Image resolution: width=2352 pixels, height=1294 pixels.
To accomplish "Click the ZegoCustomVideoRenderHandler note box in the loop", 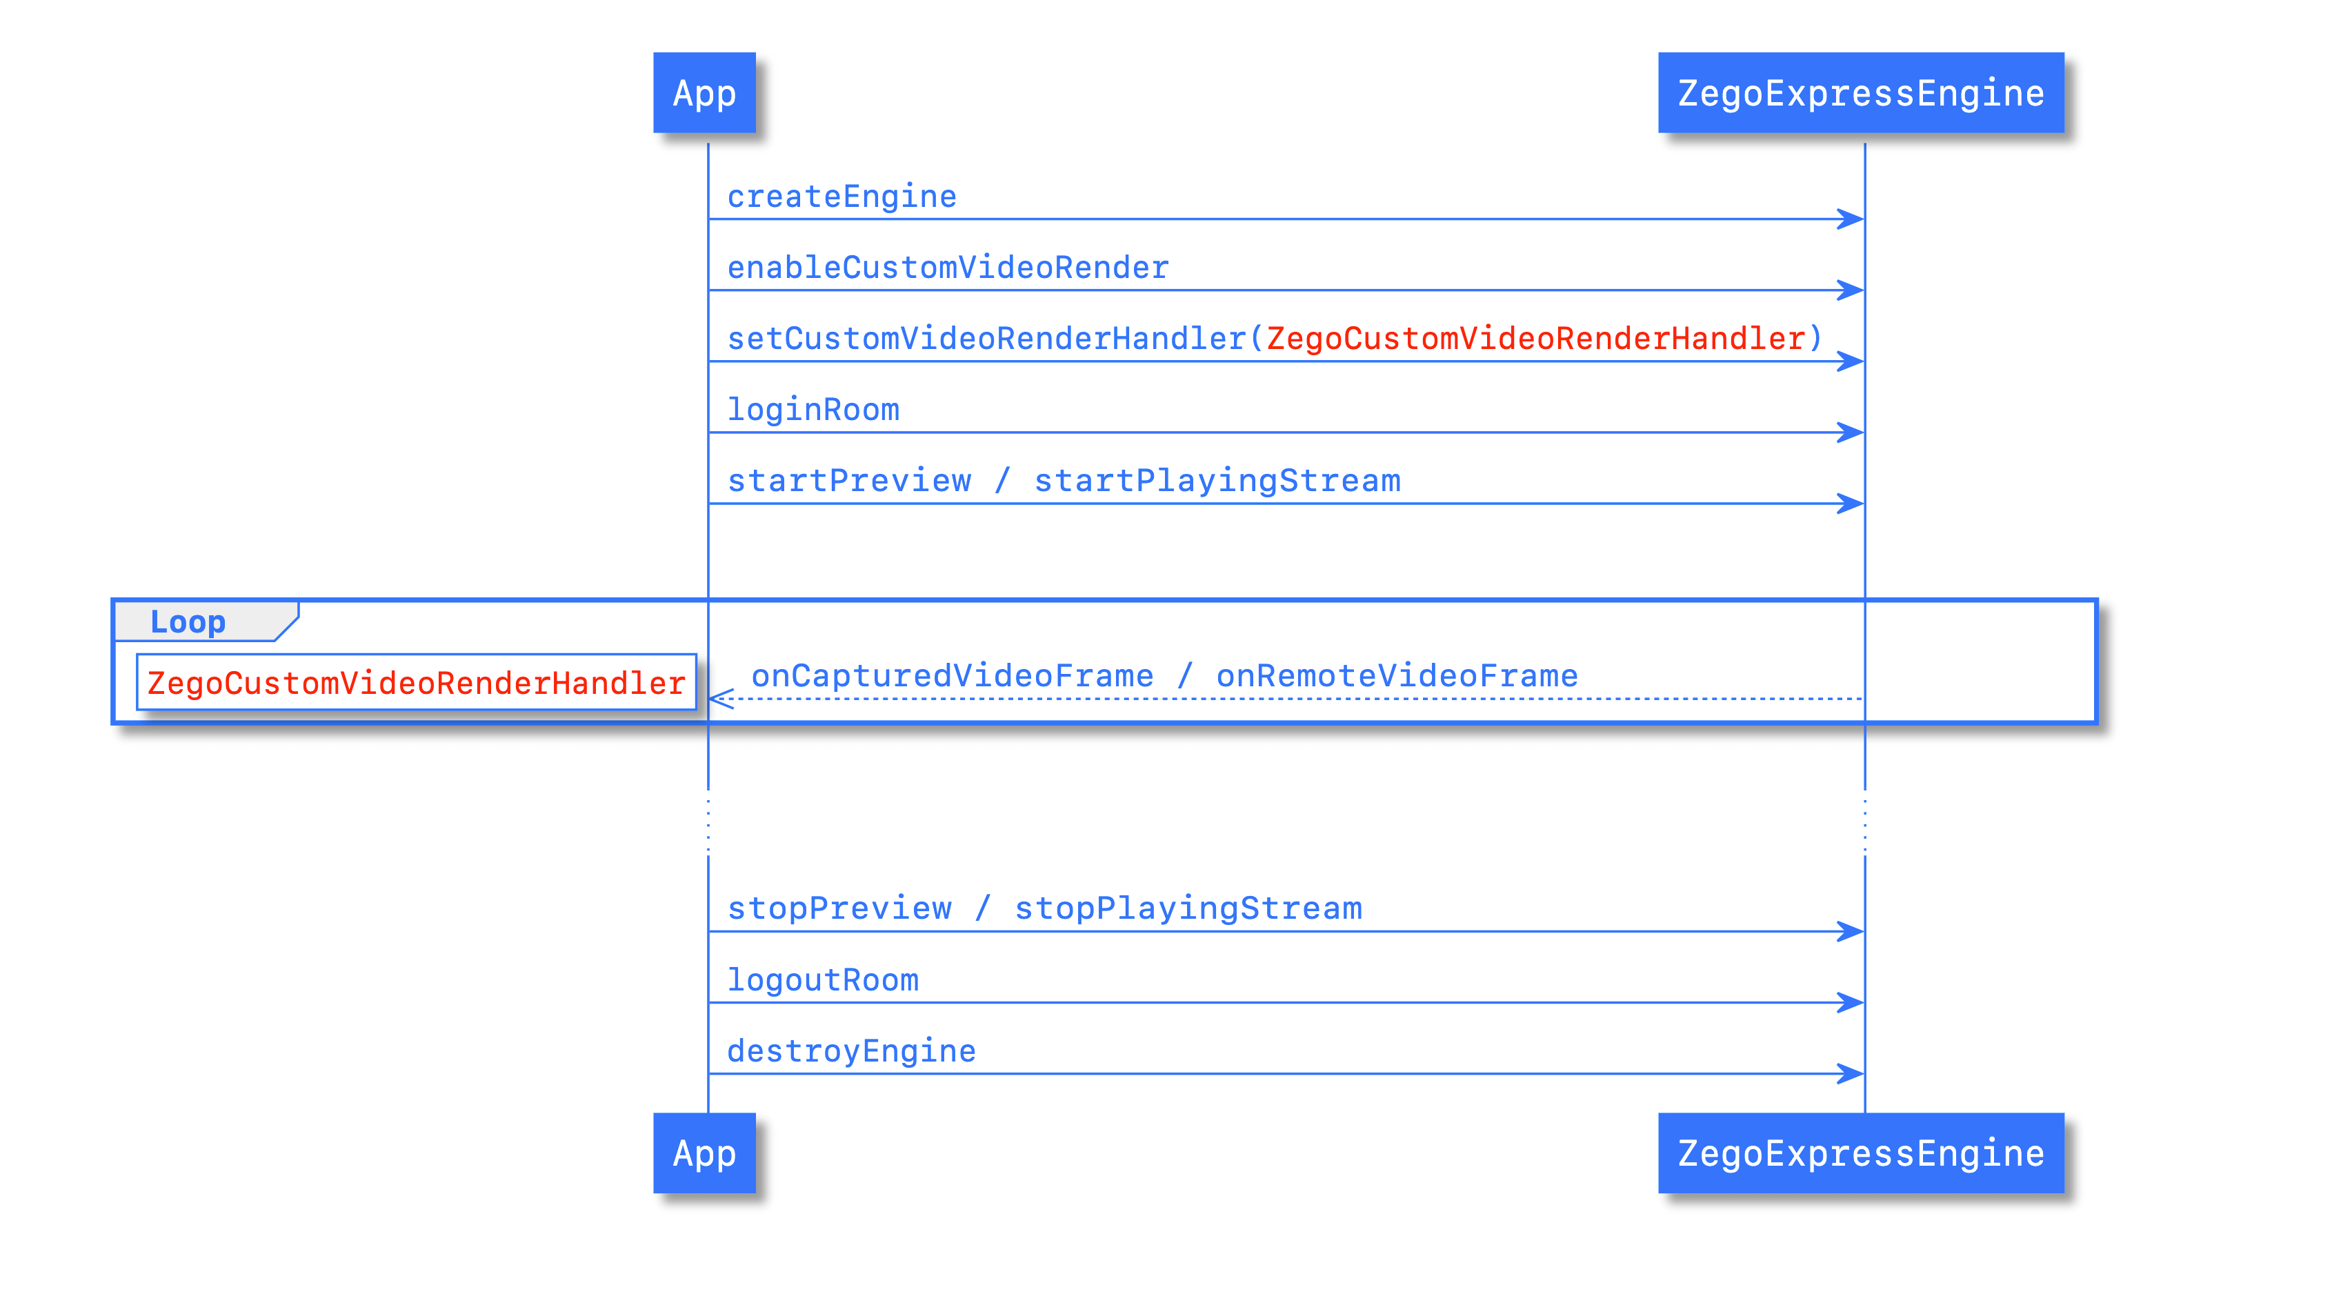I will click(x=417, y=683).
